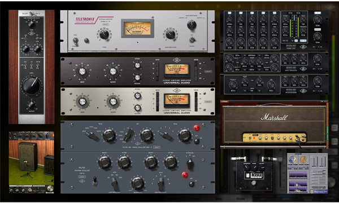Turn the LA-2A Peak Reduction knob
The height and width of the screenshot is (203, 339).
171,34
